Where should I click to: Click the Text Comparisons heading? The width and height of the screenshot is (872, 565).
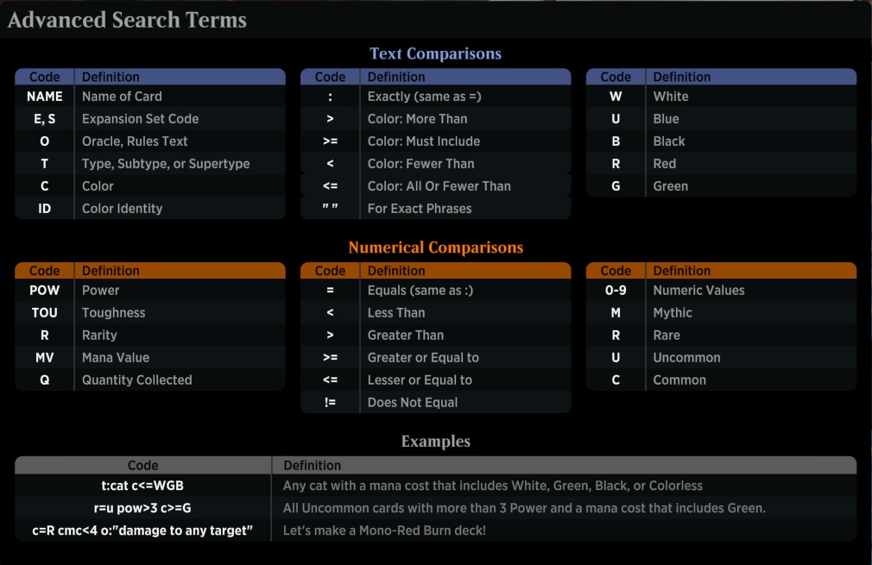[x=435, y=53]
